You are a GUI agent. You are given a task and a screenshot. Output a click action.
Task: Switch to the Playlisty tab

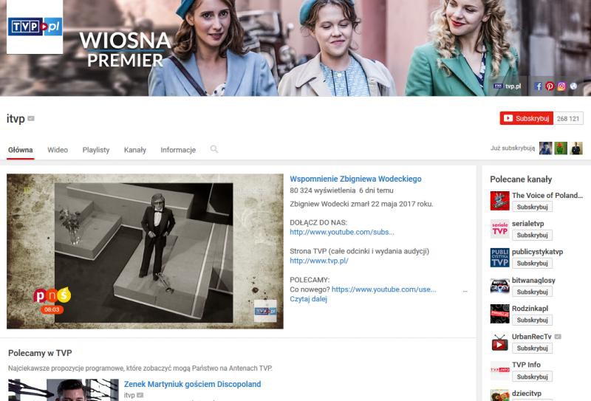(96, 150)
